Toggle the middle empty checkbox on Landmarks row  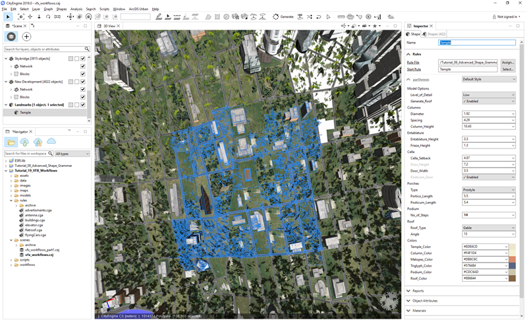point(76,105)
